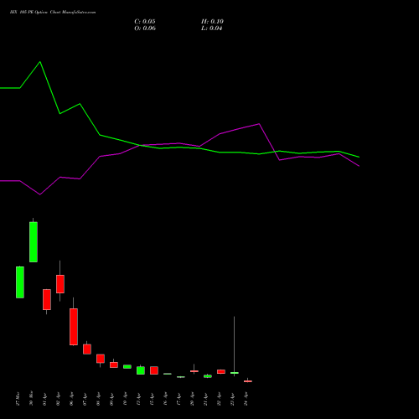Viewport: 419px width, 419px height.
Task: Click the low price value L: 0.04
Action: tap(212, 28)
